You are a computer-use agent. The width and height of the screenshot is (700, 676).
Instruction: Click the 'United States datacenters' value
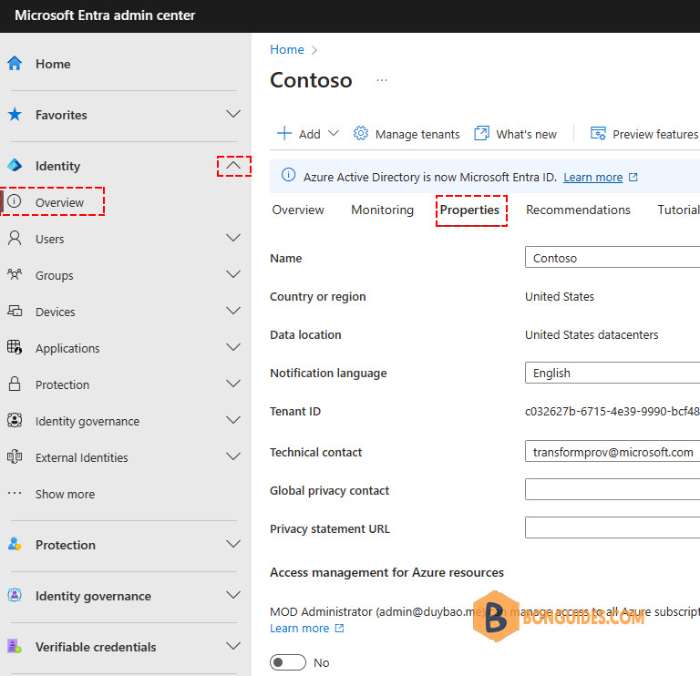tap(592, 334)
